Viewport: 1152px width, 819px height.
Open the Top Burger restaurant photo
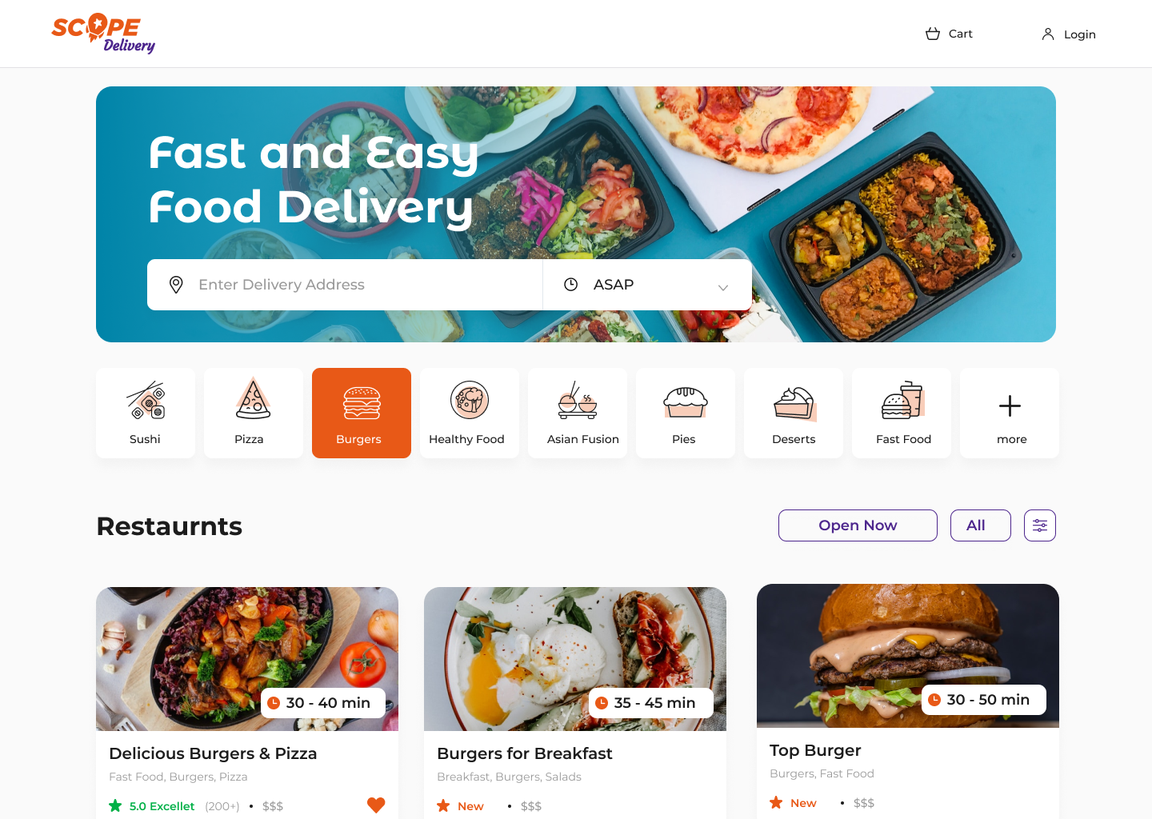click(x=908, y=656)
